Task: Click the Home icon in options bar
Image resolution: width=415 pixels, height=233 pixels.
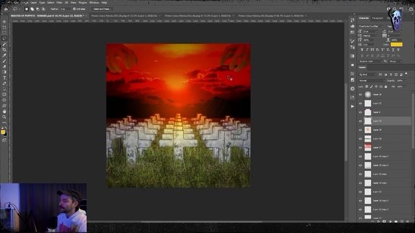Action: pos(6,9)
